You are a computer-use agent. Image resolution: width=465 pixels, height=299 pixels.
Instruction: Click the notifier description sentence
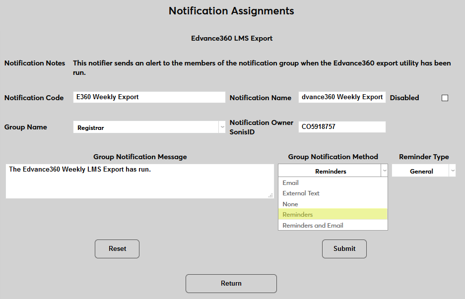tap(262, 67)
